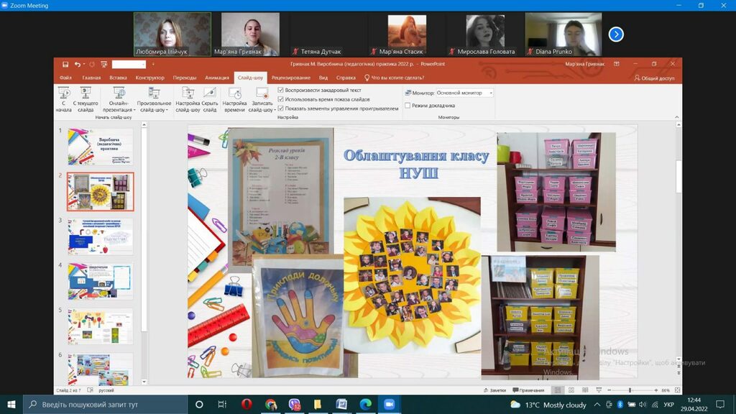The height and width of the screenshot is (414, 736).
Task: Start slideshow from current slide
Action: click(86, 99)
